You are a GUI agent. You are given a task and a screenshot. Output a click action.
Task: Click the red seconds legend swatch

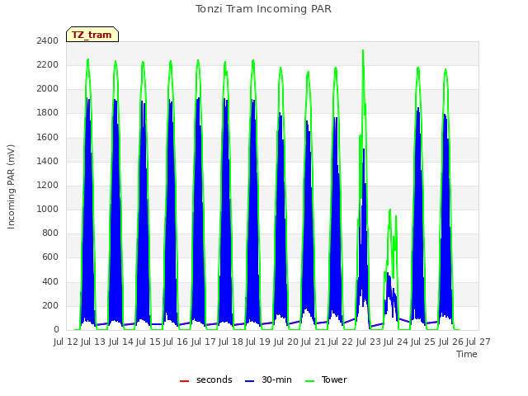click(184, 381)
